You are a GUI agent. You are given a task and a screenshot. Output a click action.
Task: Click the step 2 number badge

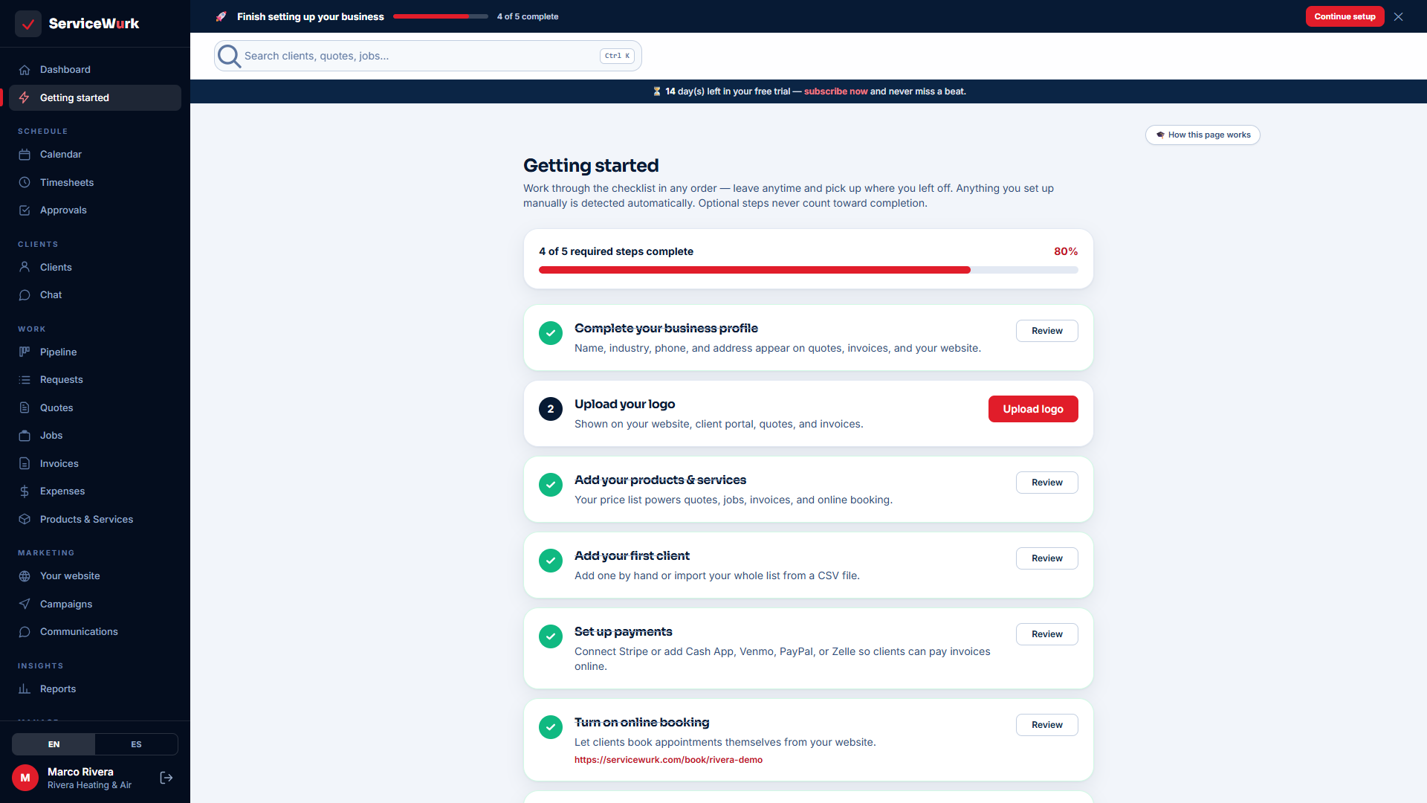(551, 409)
